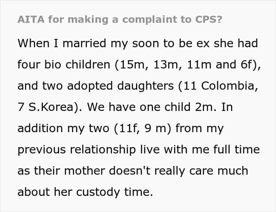276x212 pixels.
Task: Click the phrase 'doesn't really care much'
Action: [179, 171]
